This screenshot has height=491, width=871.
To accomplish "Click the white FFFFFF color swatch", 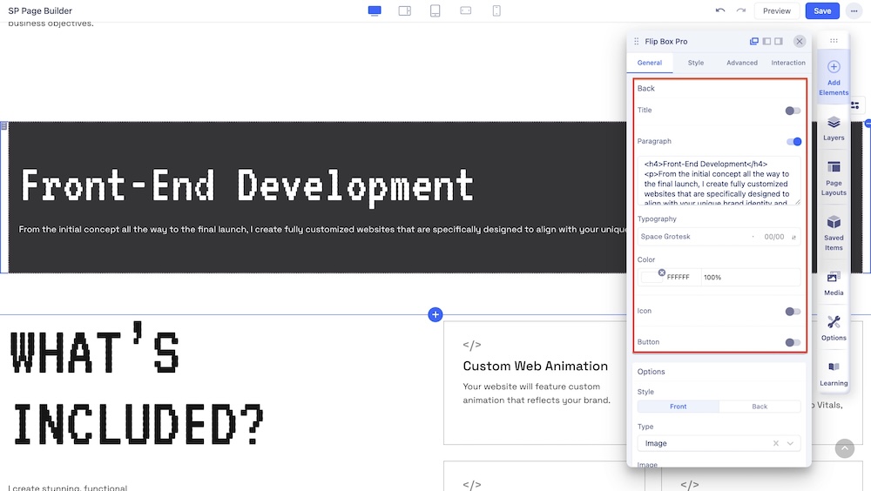I will pos(652,278).
